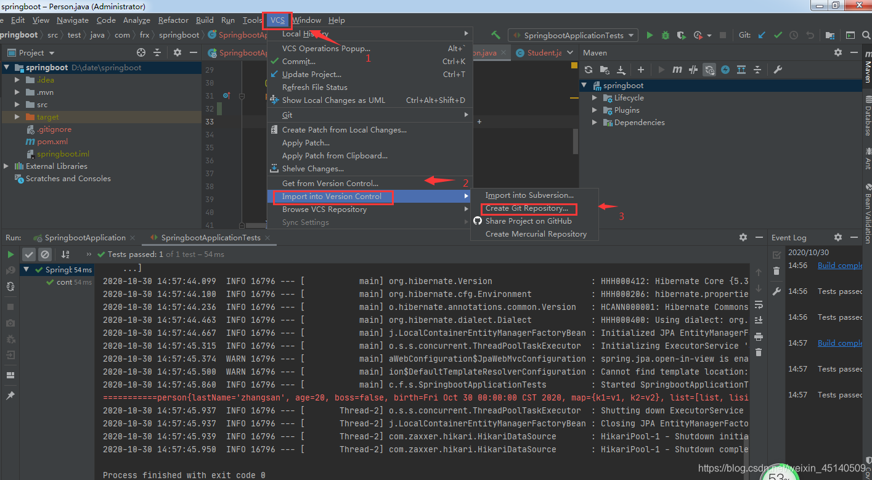
Task: Expand Dependencies node in Maven panel
Action: coord(595,123)
